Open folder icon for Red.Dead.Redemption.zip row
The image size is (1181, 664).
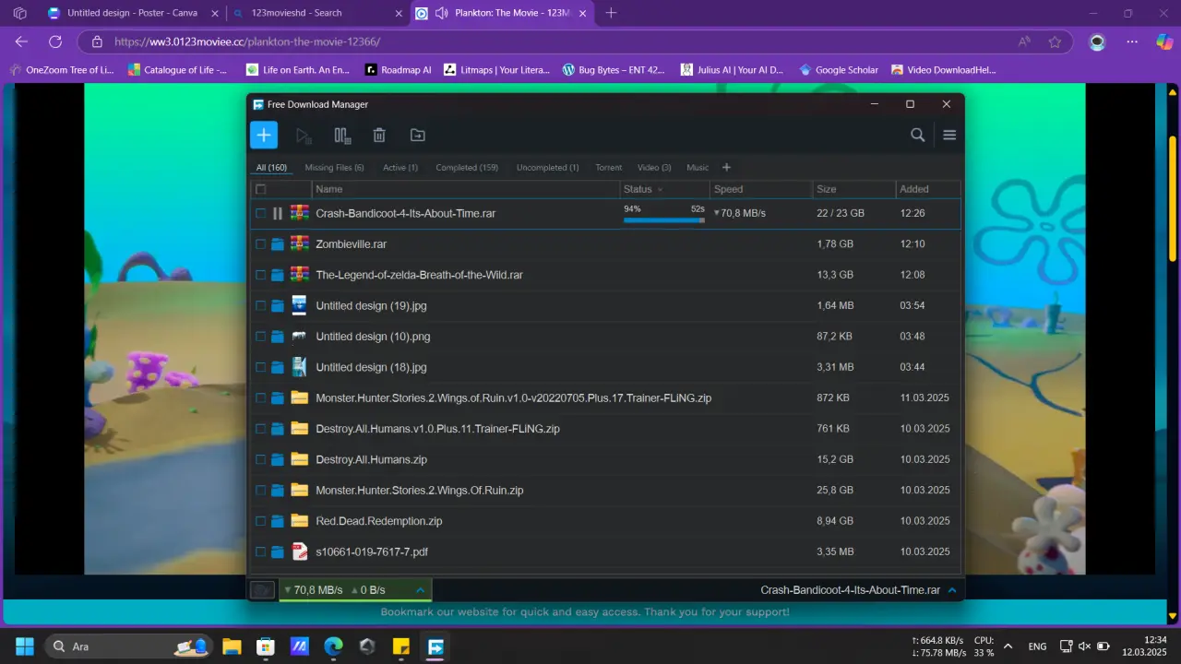pos(278,521)
